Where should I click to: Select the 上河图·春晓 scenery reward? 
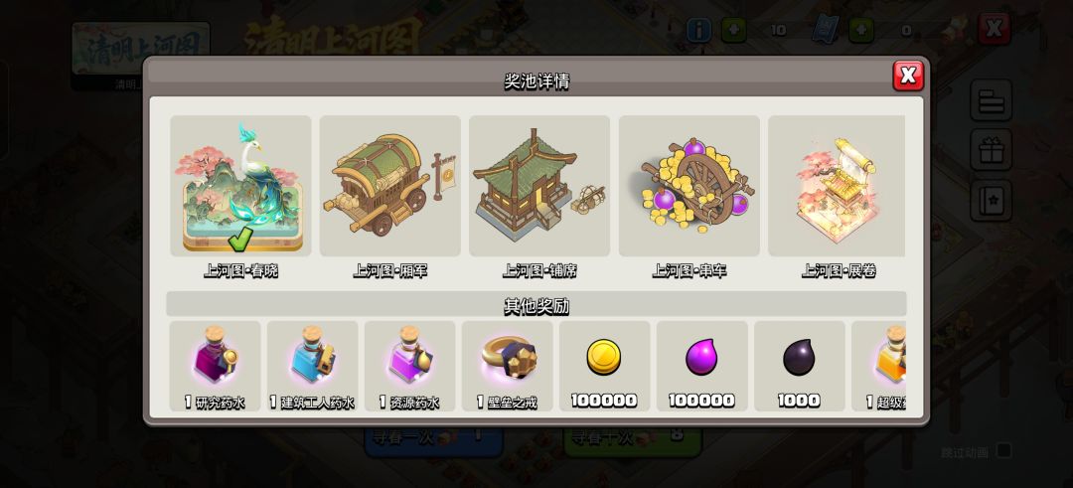tap(240, 186)
